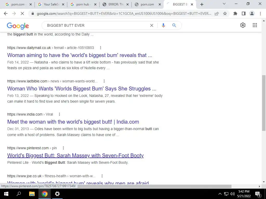Go back to the previous page
Screen dimensions: 266x199
6,13
